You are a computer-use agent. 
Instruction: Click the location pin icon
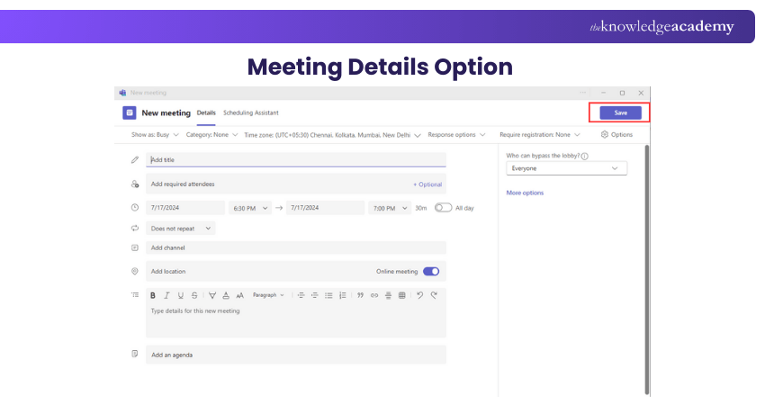point(135,271)
